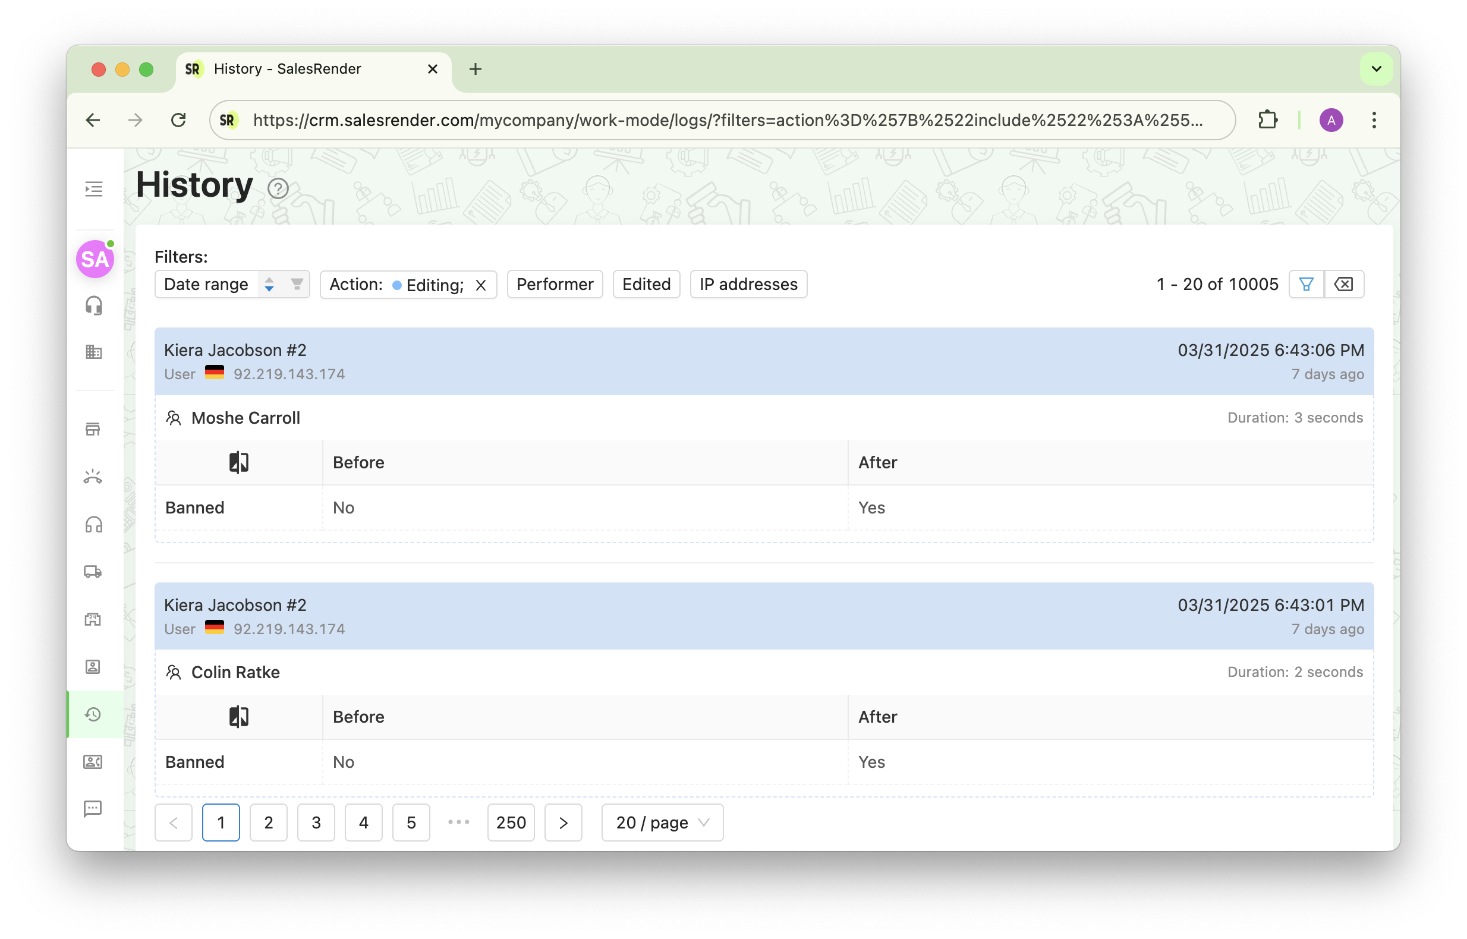Screen dimensions: 1467x939
Task: Go to page 2
Action: (x=268, y=823)
